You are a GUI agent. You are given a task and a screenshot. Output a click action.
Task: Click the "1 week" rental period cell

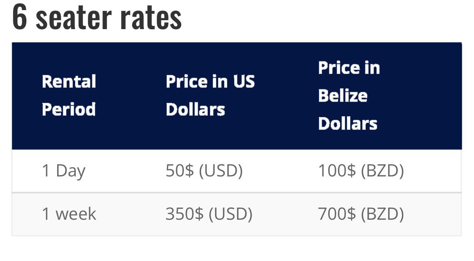pyautogui.click(x=69, y=214)
